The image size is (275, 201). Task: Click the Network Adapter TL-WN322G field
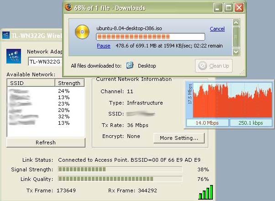coord(45,62)
